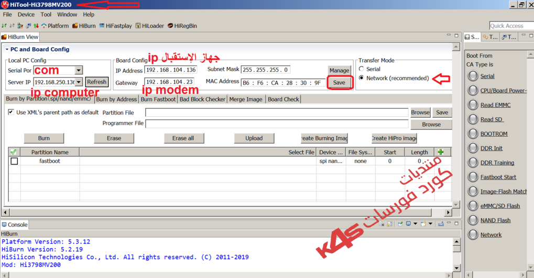Add a partition with green plus icon

point(441,152)
